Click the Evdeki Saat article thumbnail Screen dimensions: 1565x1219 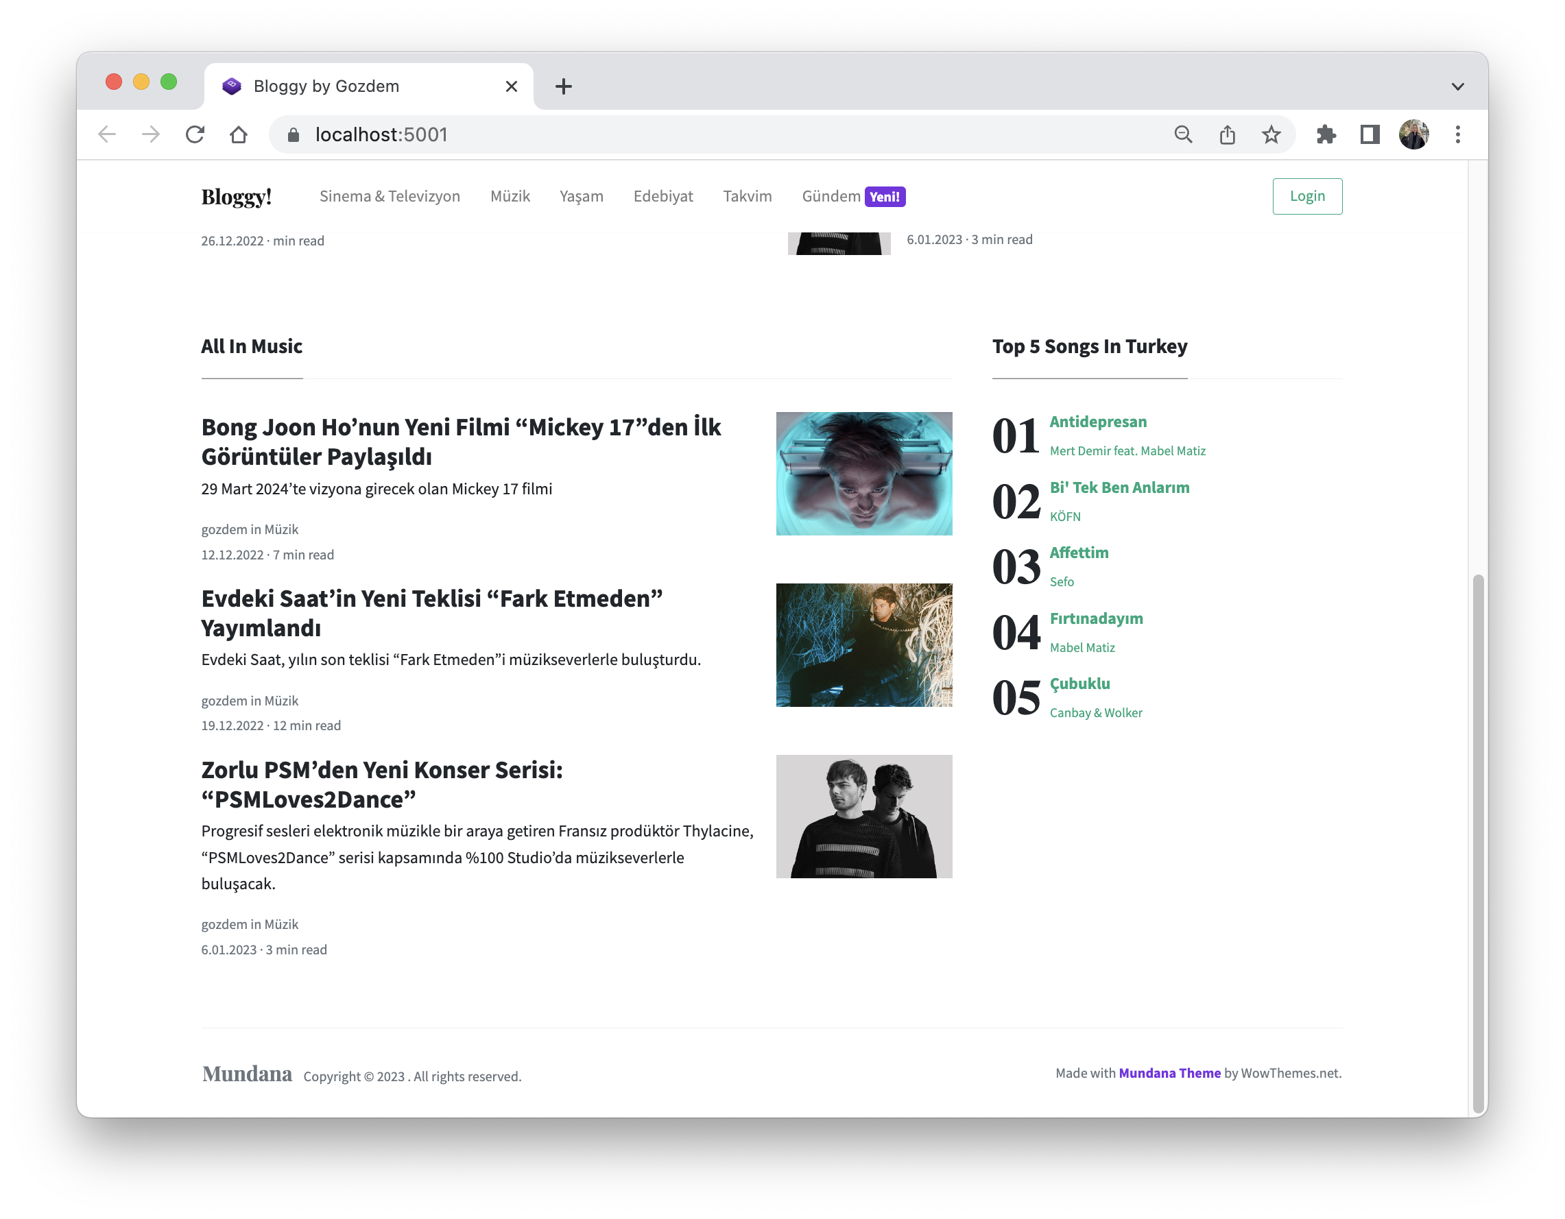tap(863, 644)
